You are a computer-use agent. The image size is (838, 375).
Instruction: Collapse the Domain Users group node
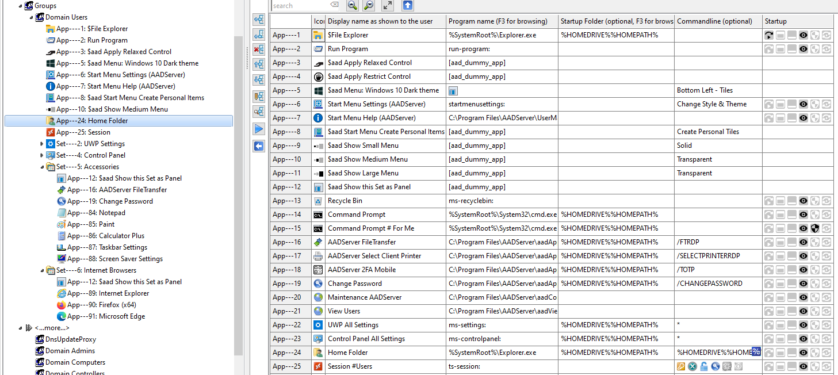point(31,17)
